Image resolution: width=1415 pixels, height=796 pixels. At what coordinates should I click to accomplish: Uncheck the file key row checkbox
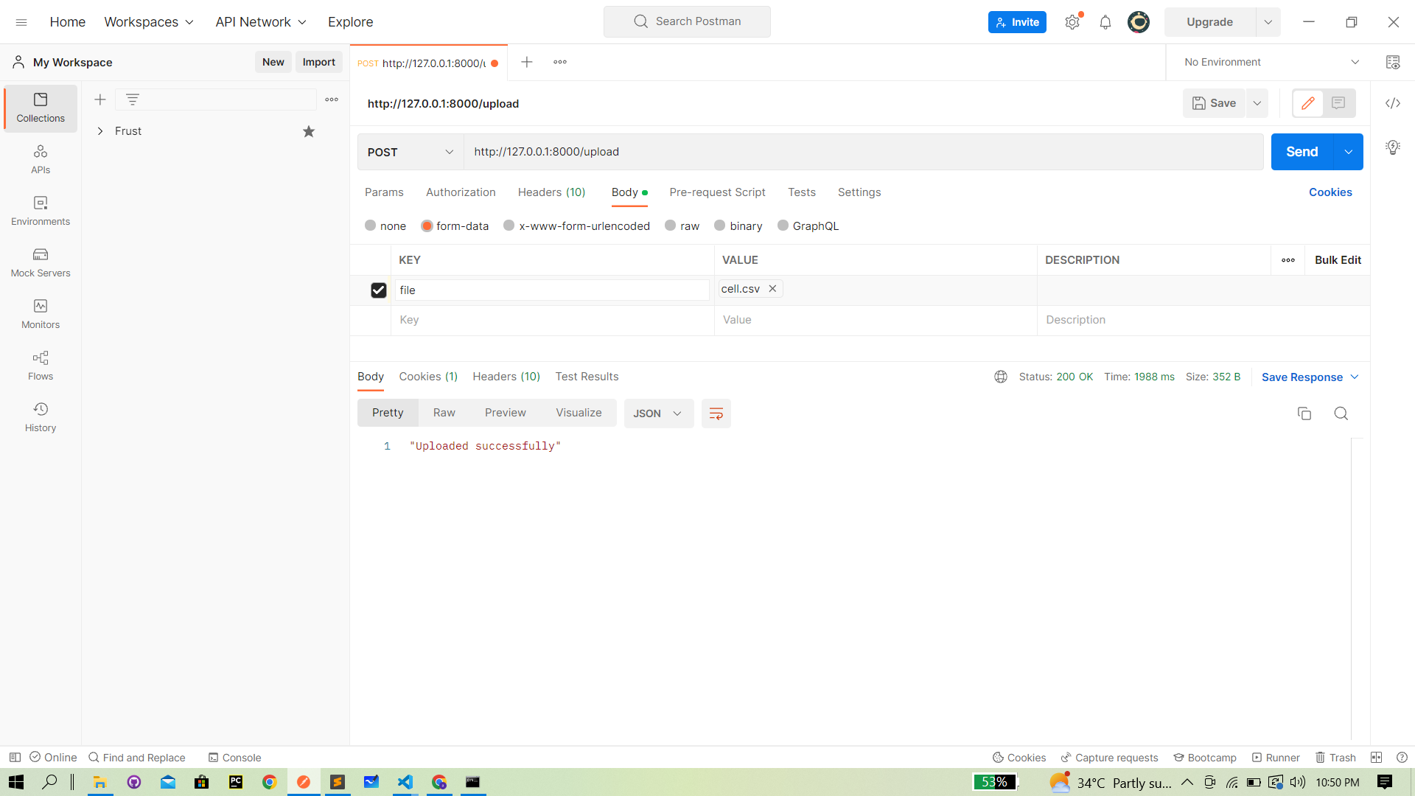click(x=378, y=290)
